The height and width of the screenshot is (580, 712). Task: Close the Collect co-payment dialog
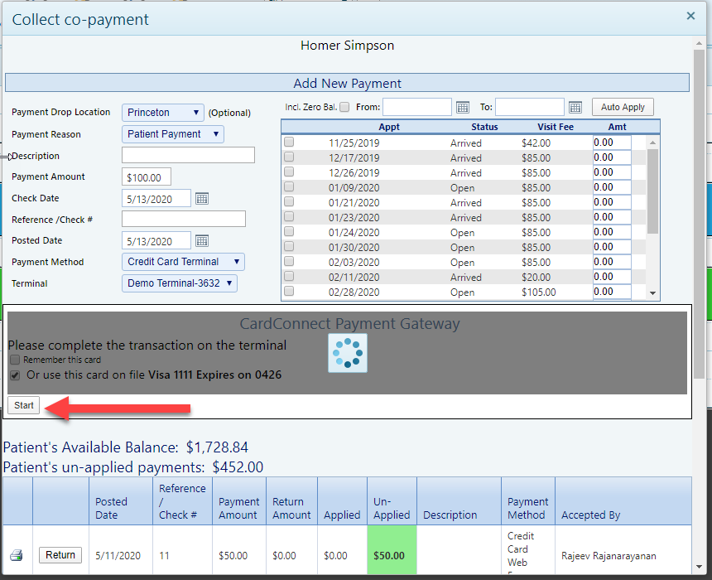pos(690,16)
